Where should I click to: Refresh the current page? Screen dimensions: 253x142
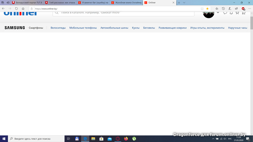(16, 9)
